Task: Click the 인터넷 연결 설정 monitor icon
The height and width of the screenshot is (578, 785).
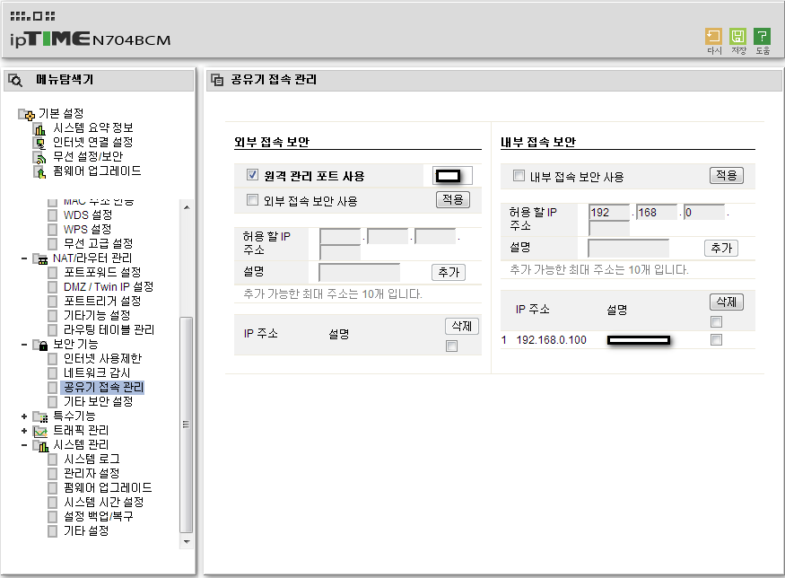Action: point(39,144)
